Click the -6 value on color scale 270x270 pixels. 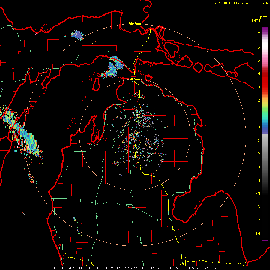click(x=258, y=207)
